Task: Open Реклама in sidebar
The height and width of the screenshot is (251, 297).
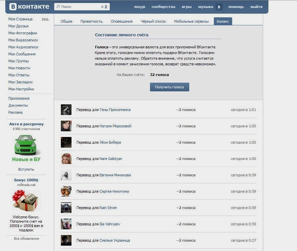Action: click(15, 112)
